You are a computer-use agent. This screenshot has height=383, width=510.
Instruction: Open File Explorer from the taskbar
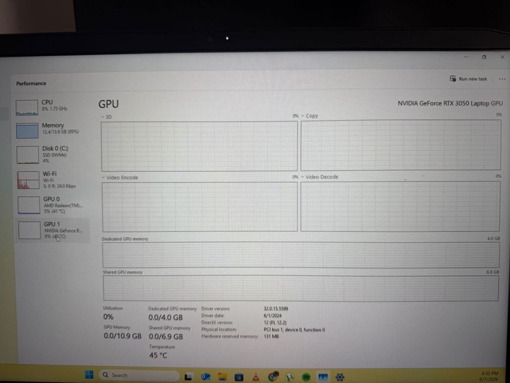(x=222, y=377)
